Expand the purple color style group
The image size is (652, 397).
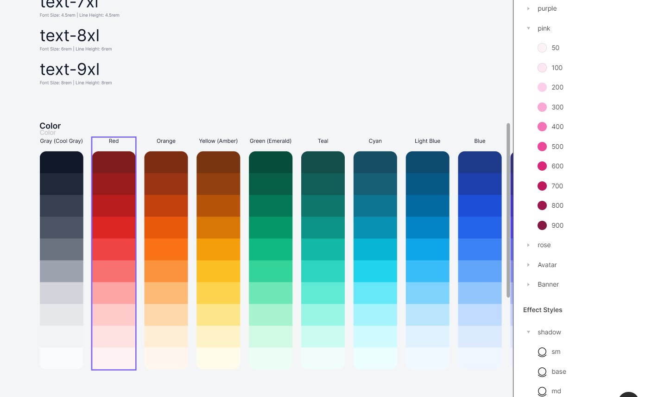(528, 8)
